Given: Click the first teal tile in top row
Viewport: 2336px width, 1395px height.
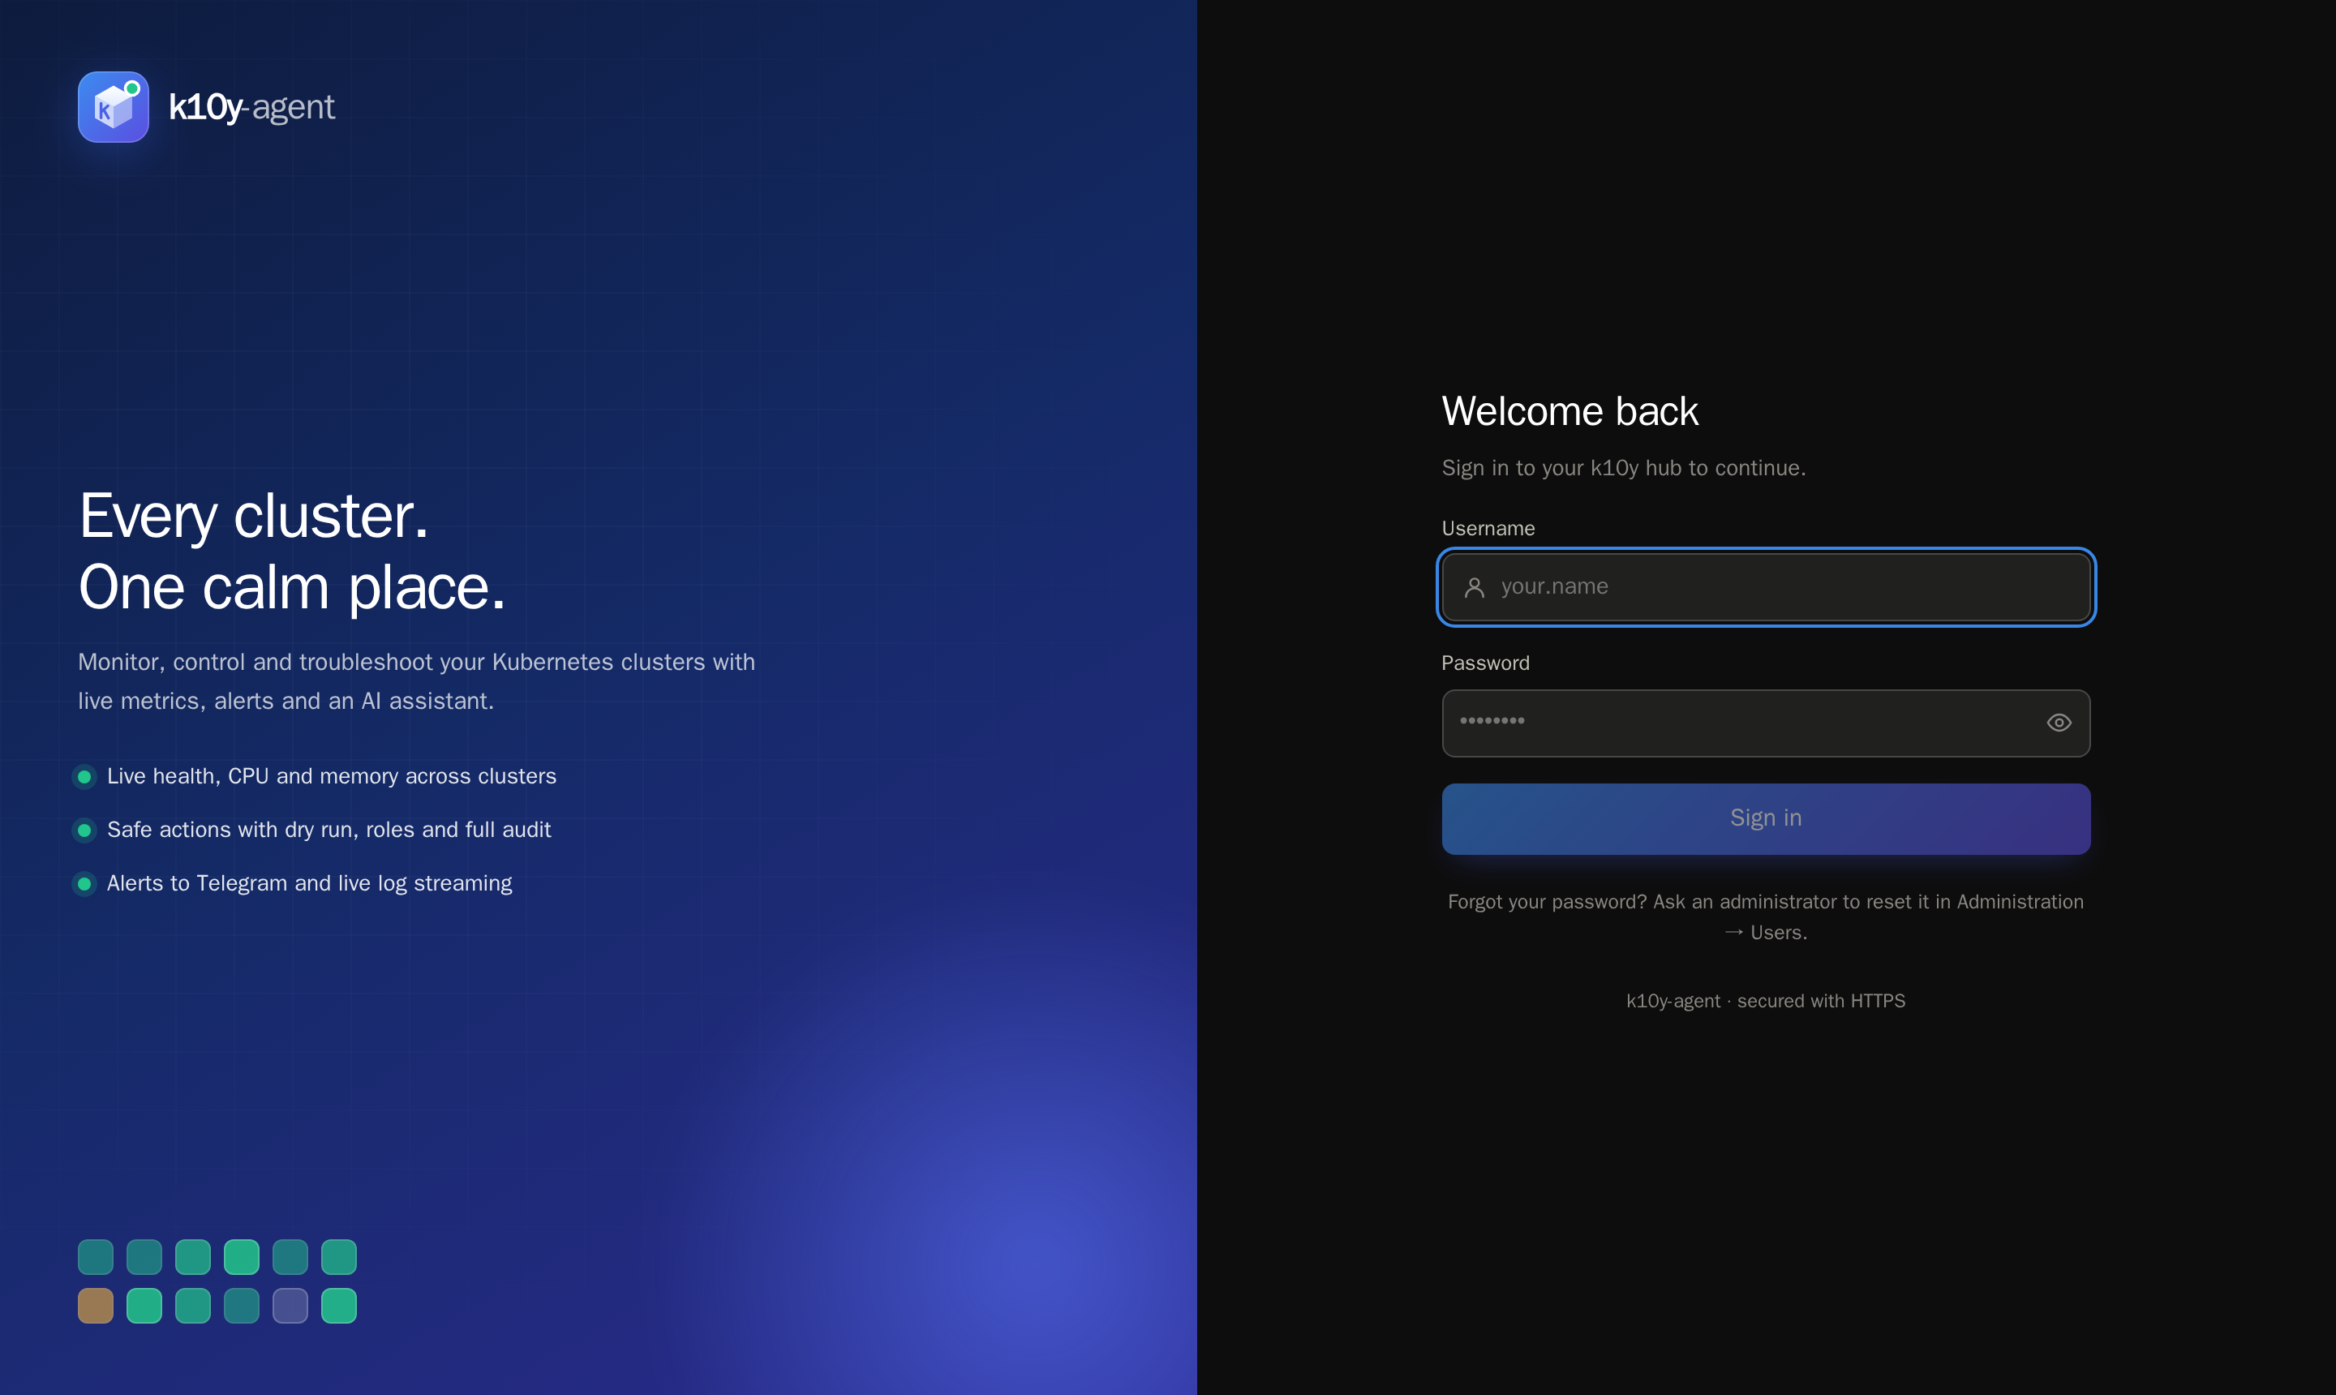Looking at the screenshot, I should 96,1257.
